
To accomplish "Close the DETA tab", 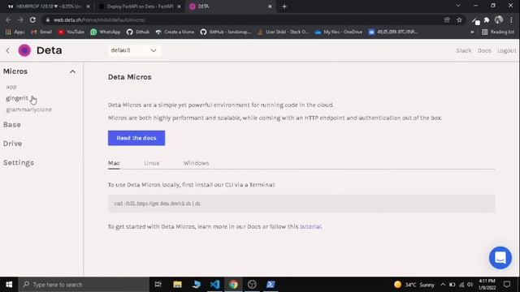I will pos(270,6).
